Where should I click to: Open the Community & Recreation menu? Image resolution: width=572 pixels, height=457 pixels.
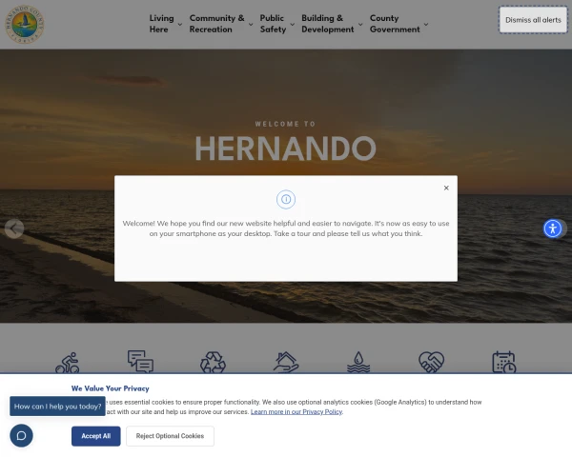(x=216, y=24)
